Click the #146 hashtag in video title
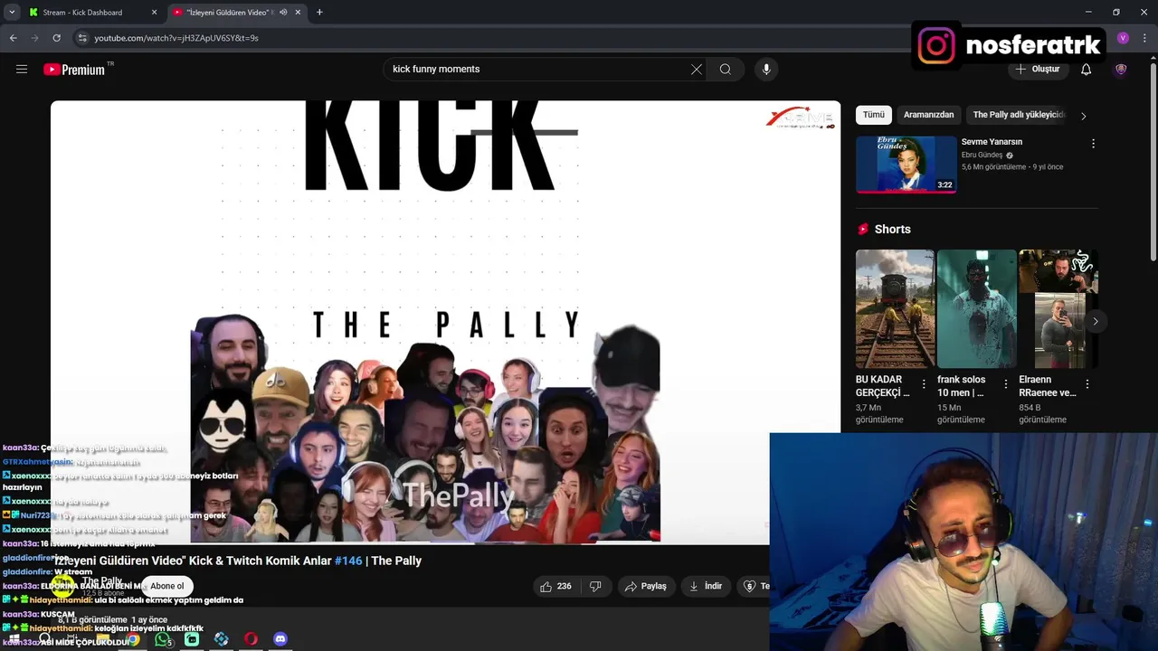Image resolution: width=1158 pixels, height=651 pixels. point(348,561)
